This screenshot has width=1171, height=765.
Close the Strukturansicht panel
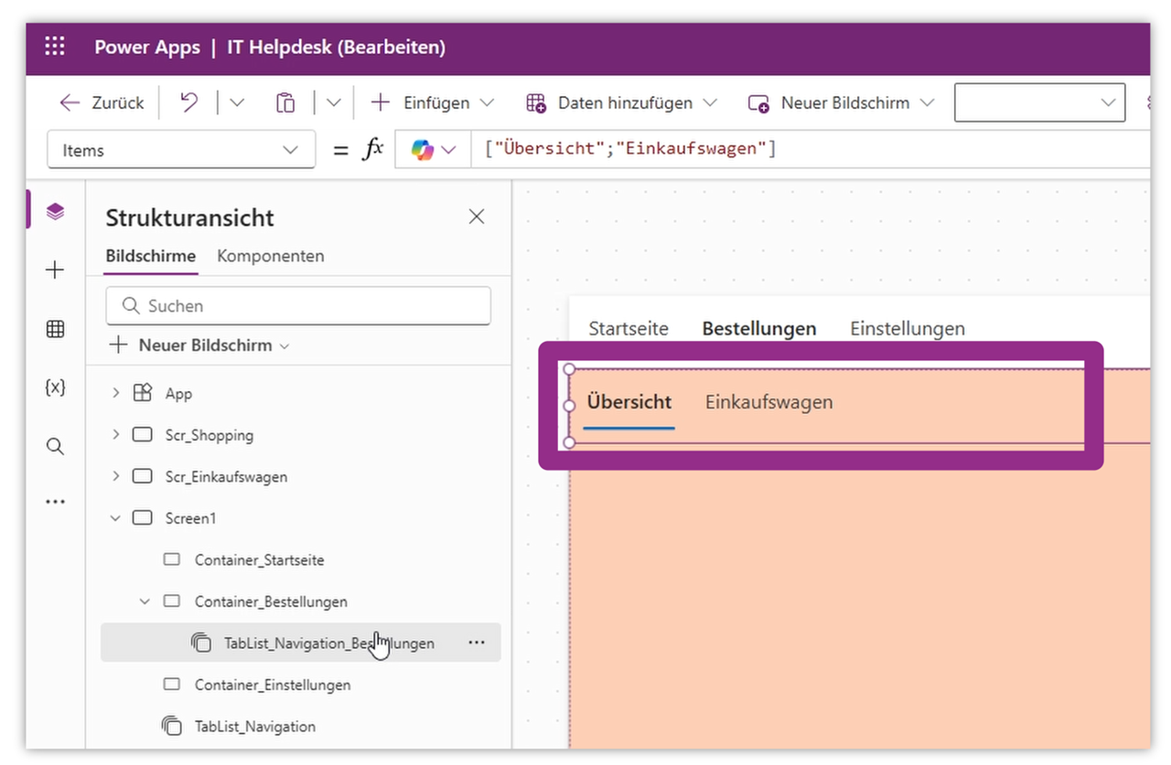point(476,217)
